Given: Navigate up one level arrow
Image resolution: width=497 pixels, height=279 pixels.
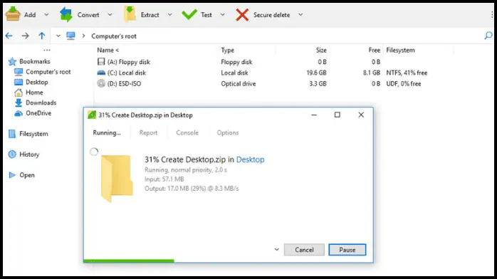Looking at the screenshot, I should pyautogui.click(x=41, y=36).
